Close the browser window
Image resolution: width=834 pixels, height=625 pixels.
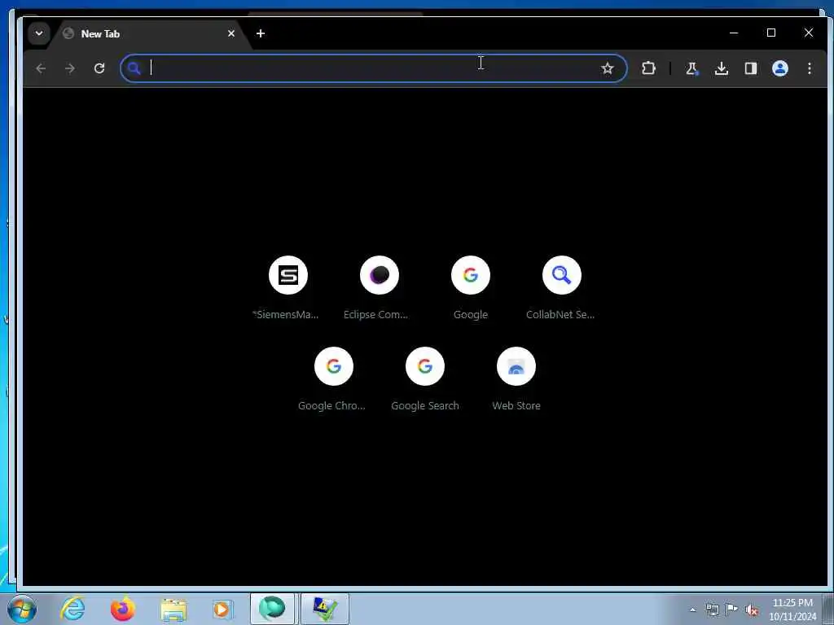[x=809, y=33]
